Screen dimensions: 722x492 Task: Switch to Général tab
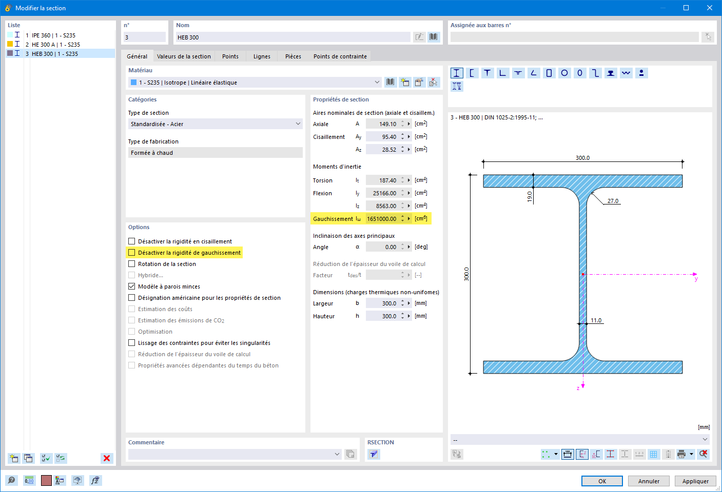[137, 56]
